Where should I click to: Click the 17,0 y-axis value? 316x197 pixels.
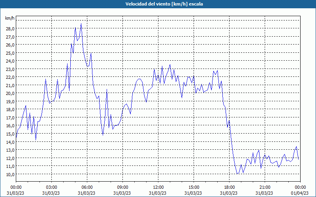coord(10,117)
